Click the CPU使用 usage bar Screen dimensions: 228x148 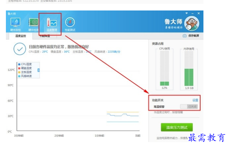coord(164,68)
